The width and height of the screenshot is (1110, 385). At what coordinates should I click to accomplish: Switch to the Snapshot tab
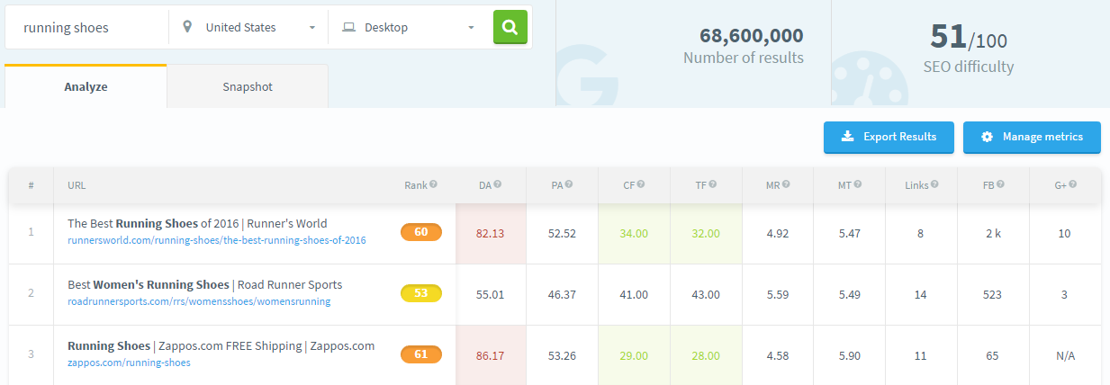tap(248, 87)
